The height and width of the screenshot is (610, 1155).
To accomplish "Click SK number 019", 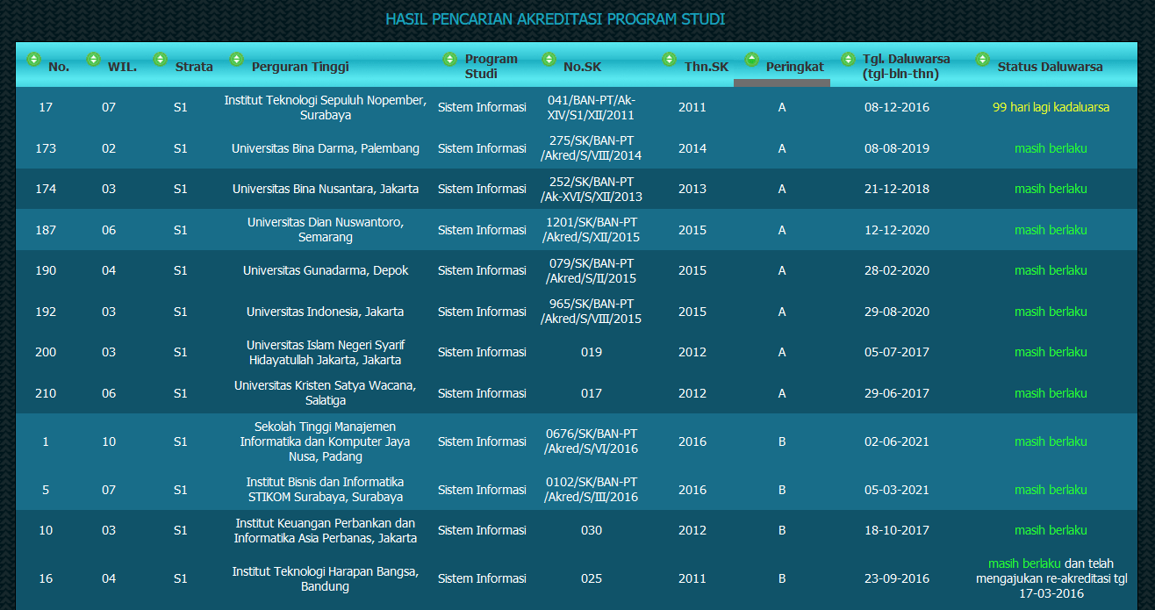I will (x=592, y=352).
